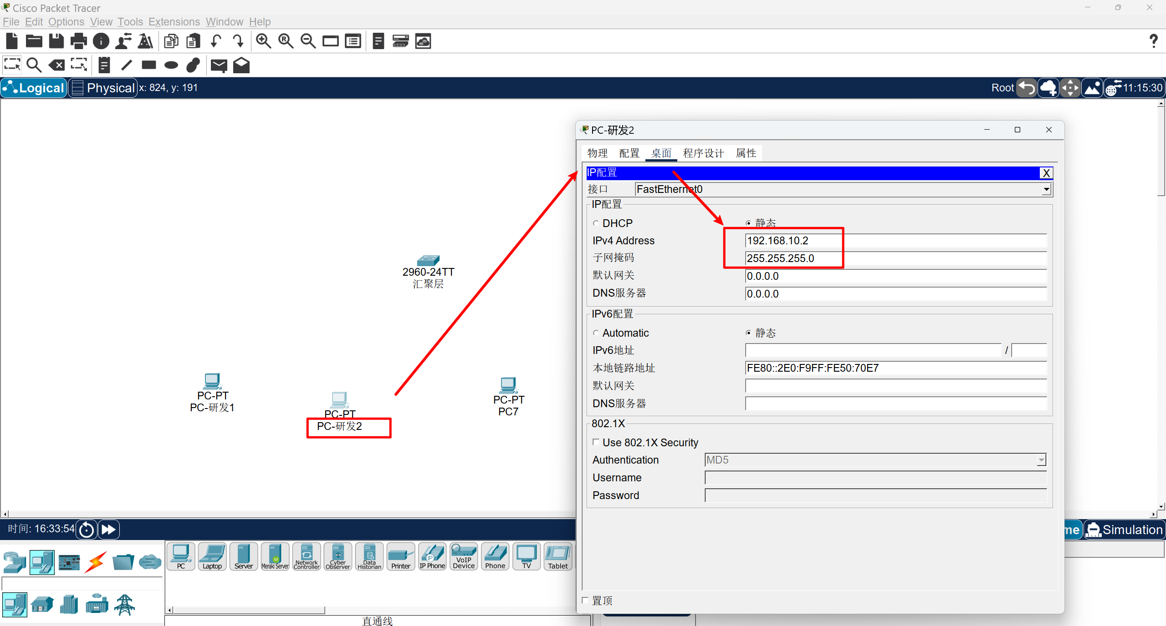Select the Draw Rectangle tool
This screenshot has height=626, width=1166.
pos(149,65)
